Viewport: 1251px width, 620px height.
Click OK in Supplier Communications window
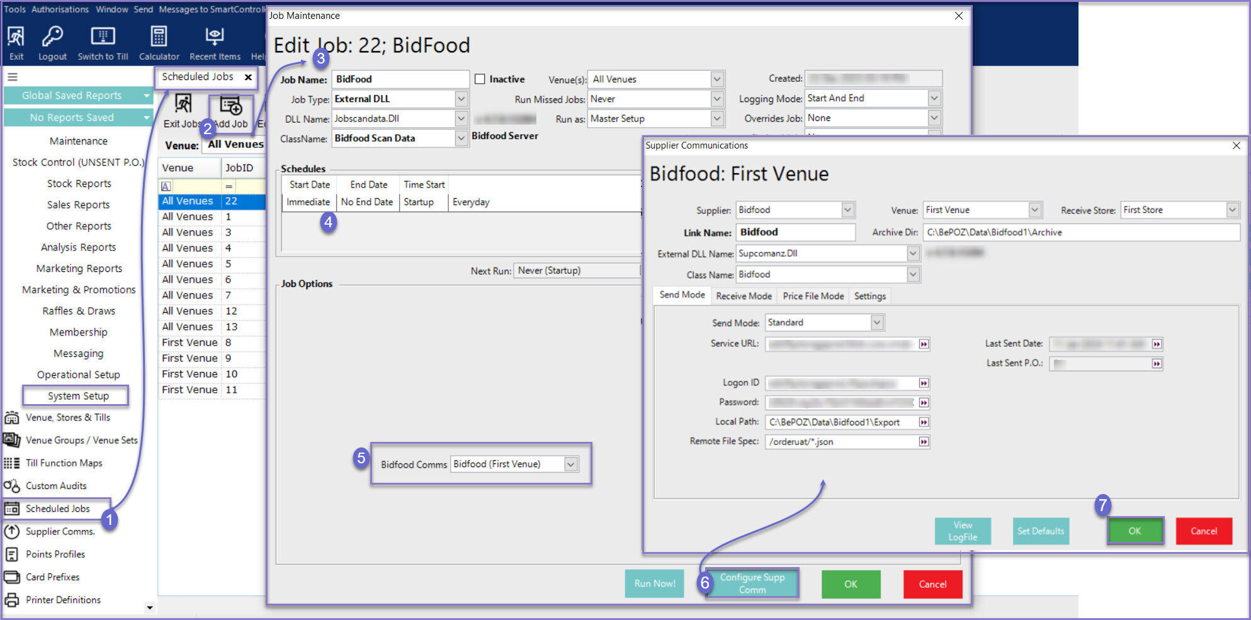click(1135, 531)
